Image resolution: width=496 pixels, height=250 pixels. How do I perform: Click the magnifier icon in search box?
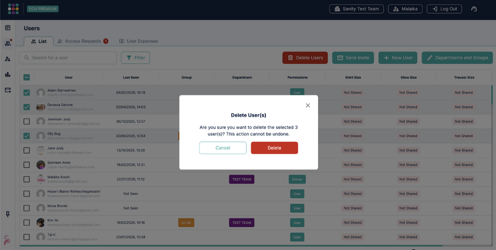point(26,58)
